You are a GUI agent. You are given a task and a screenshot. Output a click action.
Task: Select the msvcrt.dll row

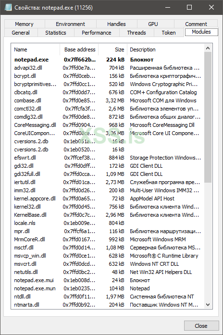point(108,264)
